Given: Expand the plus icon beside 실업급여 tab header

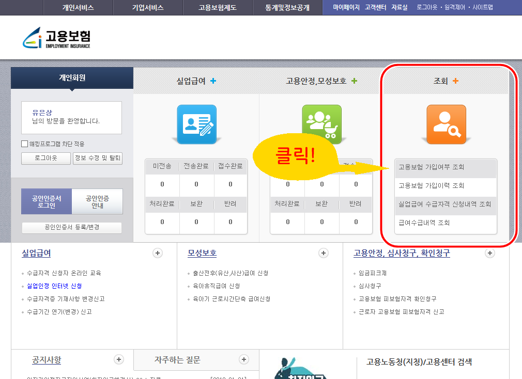Looking at the screenshot, I should tap(213, 81).
